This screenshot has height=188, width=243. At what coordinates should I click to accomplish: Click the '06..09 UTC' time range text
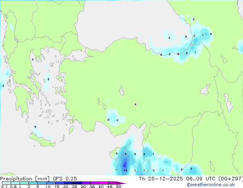[201, 179]
